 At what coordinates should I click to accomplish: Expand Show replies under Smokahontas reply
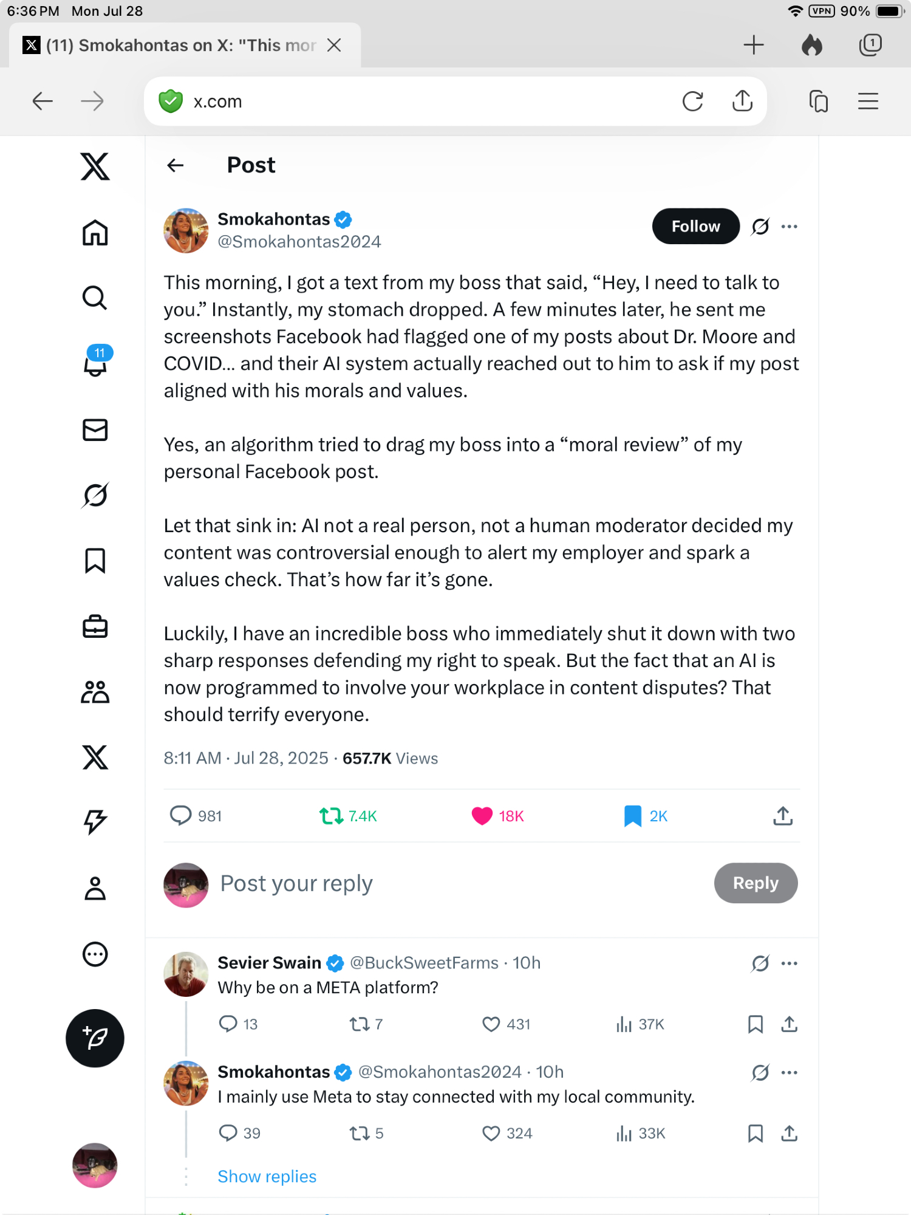pos(267,1177)
